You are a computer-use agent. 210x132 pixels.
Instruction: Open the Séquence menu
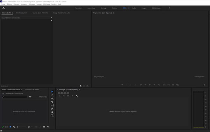pyautogui.click(x=24, y=4)
